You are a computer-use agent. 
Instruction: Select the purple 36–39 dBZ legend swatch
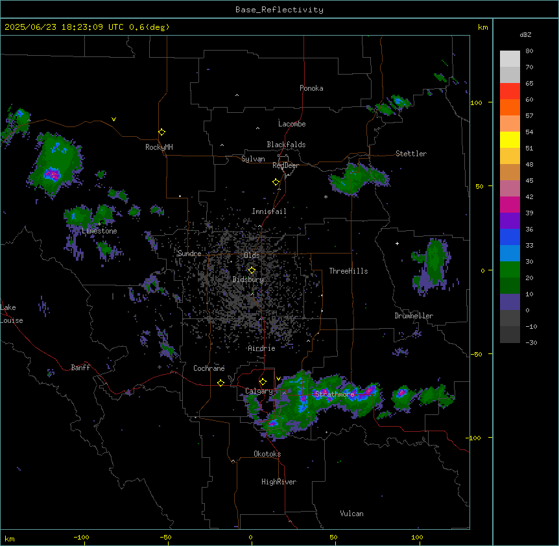[510, 221]
